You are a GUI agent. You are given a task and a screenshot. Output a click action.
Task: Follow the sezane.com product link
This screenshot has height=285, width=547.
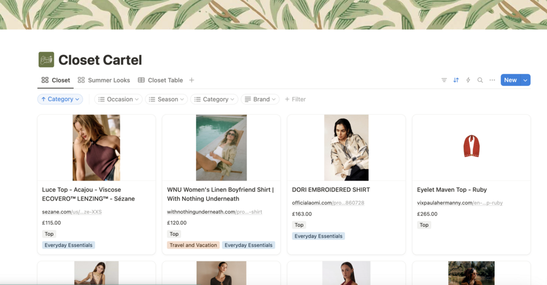72,212
